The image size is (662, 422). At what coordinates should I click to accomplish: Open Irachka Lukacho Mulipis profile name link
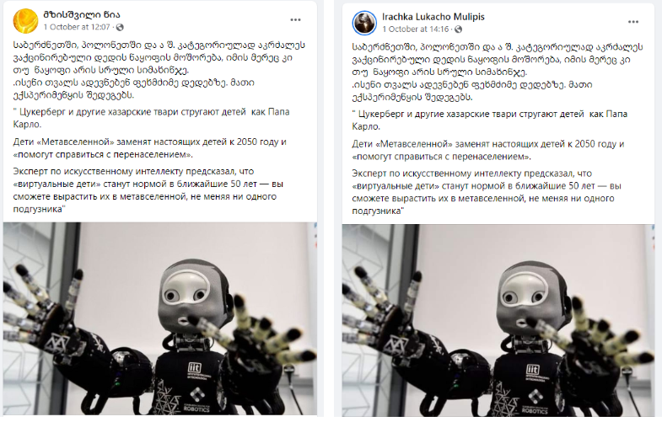[x=433, y=17]
